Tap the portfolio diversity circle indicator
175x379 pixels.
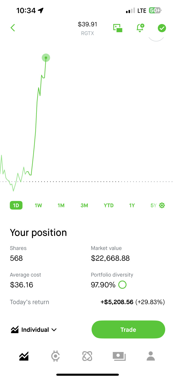pyautogui.click(x=123, y=285)
